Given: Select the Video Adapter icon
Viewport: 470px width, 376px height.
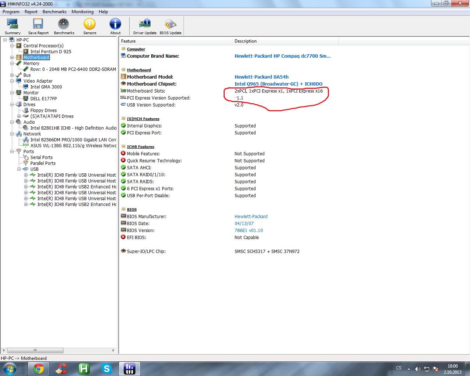Looking at the screenshot, I should click(19, 81).
